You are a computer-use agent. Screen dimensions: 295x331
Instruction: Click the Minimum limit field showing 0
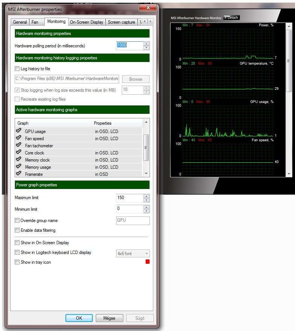click(x=130, y=209)
